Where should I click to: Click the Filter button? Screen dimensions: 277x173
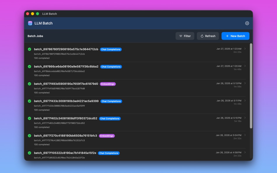pyautogui.click(x=185, y=36)
